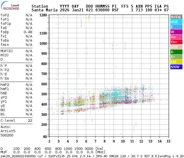Image resolution: width=184 pixels, height=158 pixels.
Task: Select the light green X+ legend swatch
Action: click(x=176, y=57)
